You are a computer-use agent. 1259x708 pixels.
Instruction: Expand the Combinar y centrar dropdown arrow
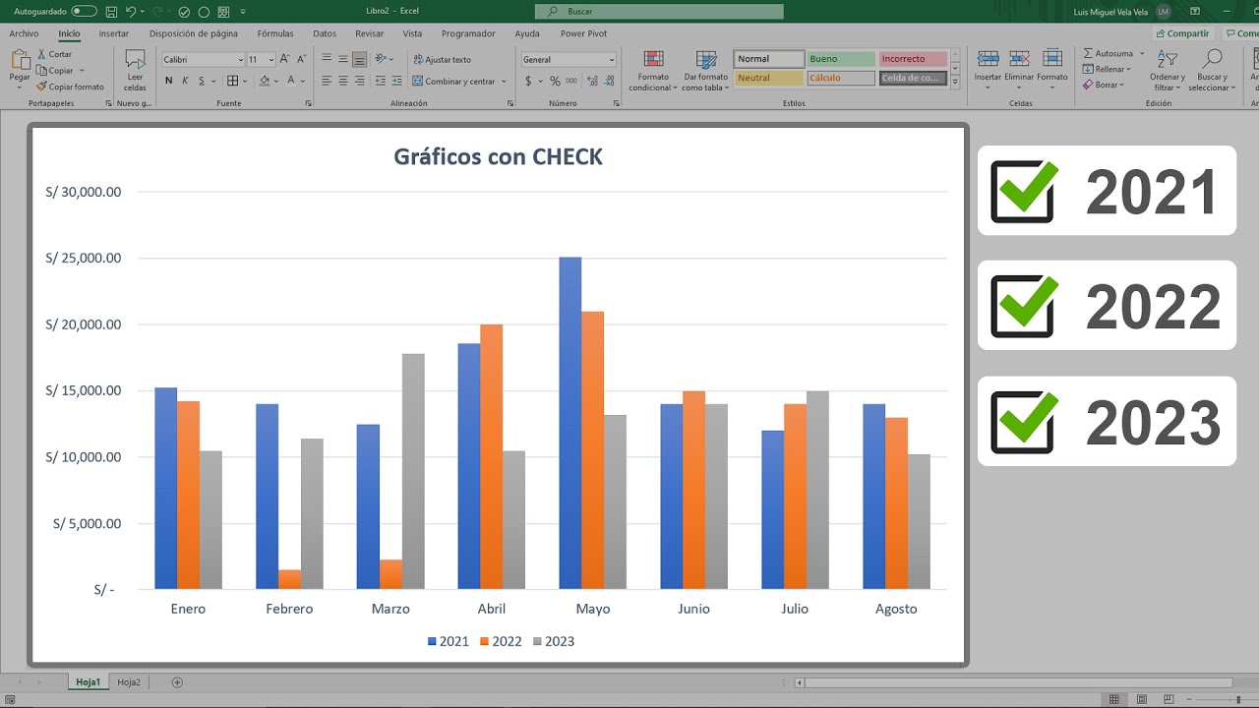[x=504, y=82]
